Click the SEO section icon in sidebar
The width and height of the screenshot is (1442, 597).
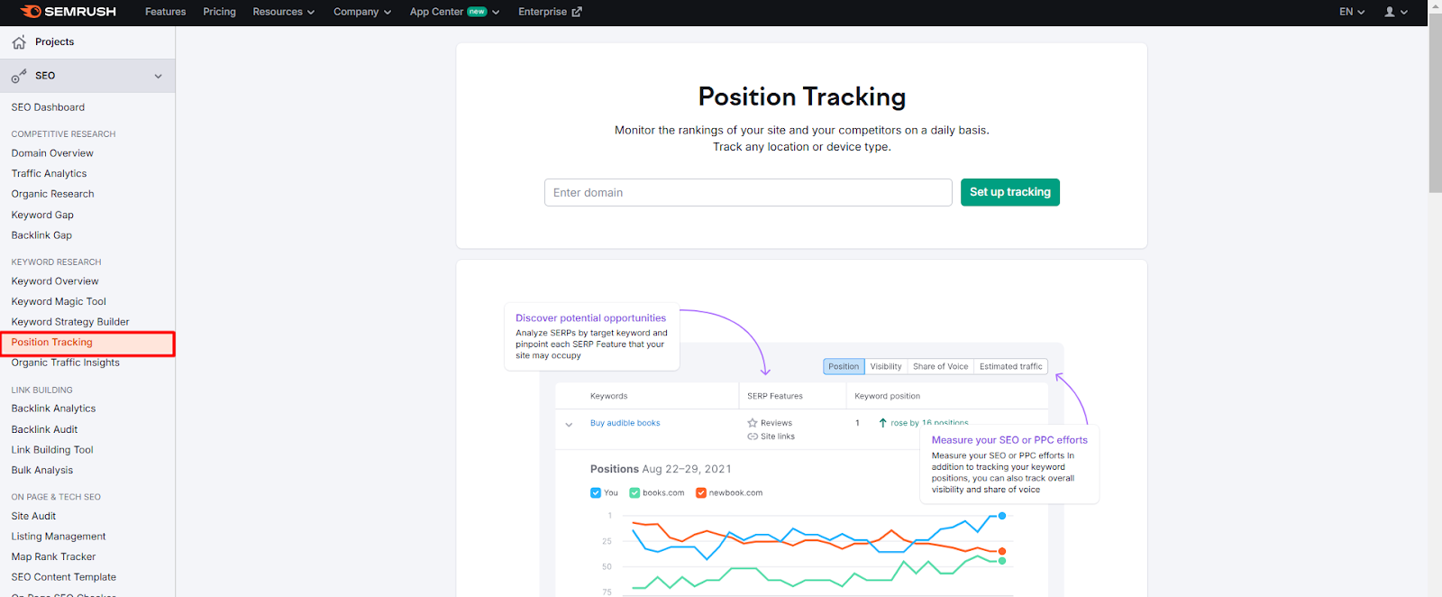coord(19,77)
